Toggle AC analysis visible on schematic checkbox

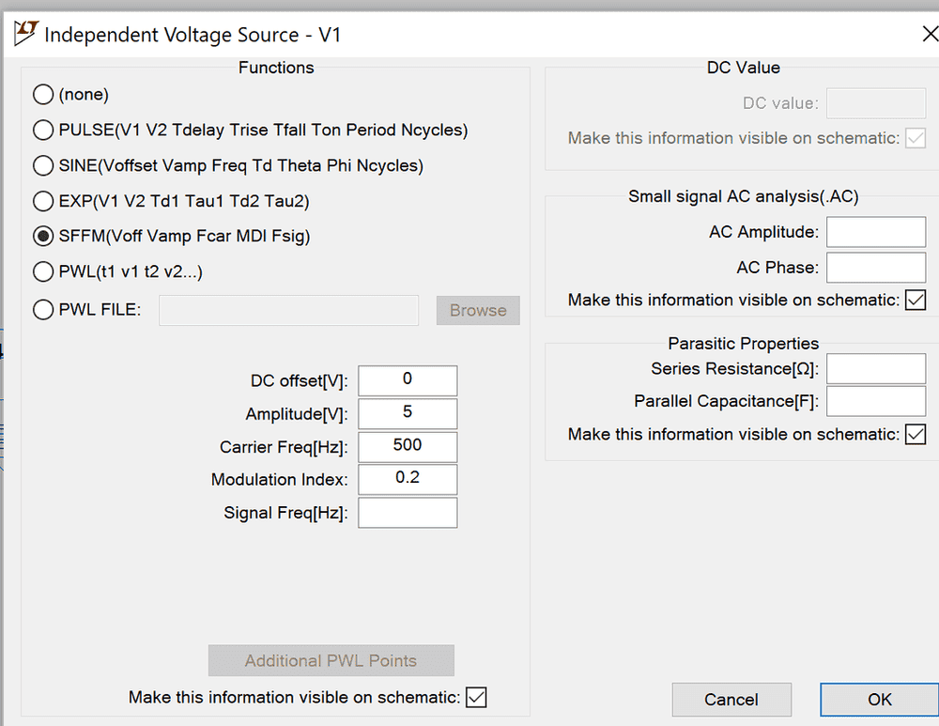click(915, 301)
